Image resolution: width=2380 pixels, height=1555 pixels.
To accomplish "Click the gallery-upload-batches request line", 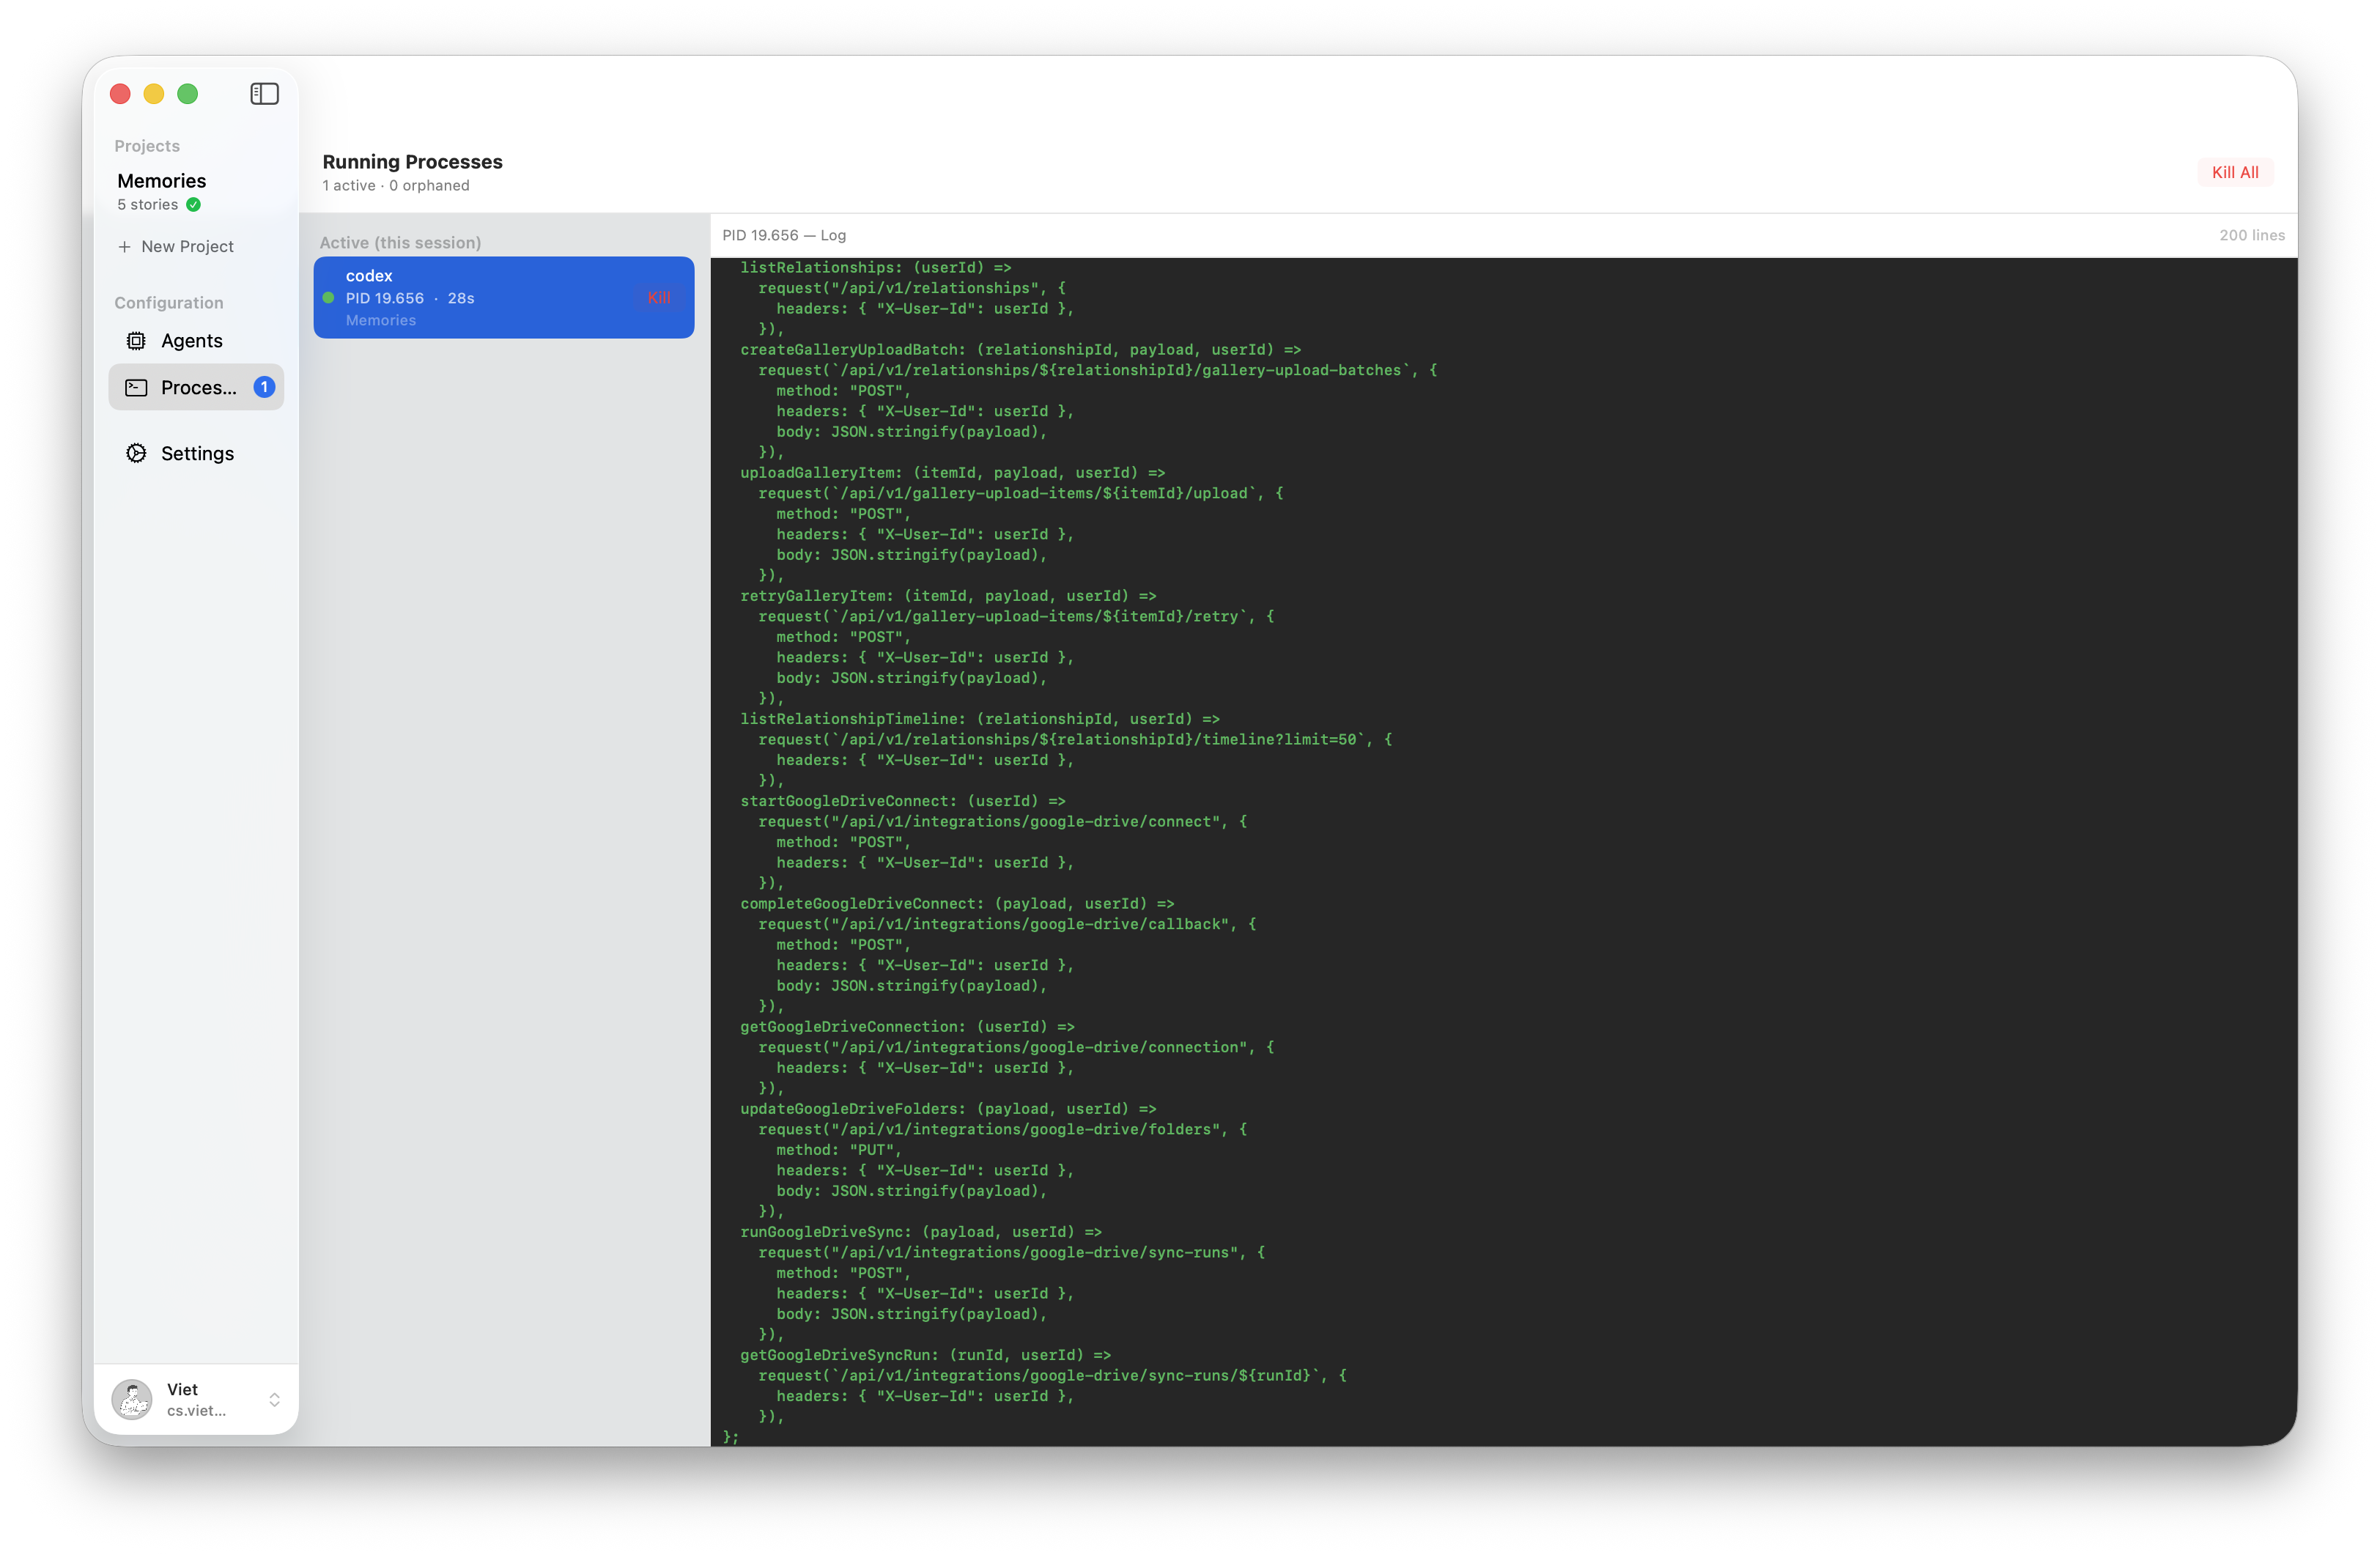I will tap(1098, 370).
